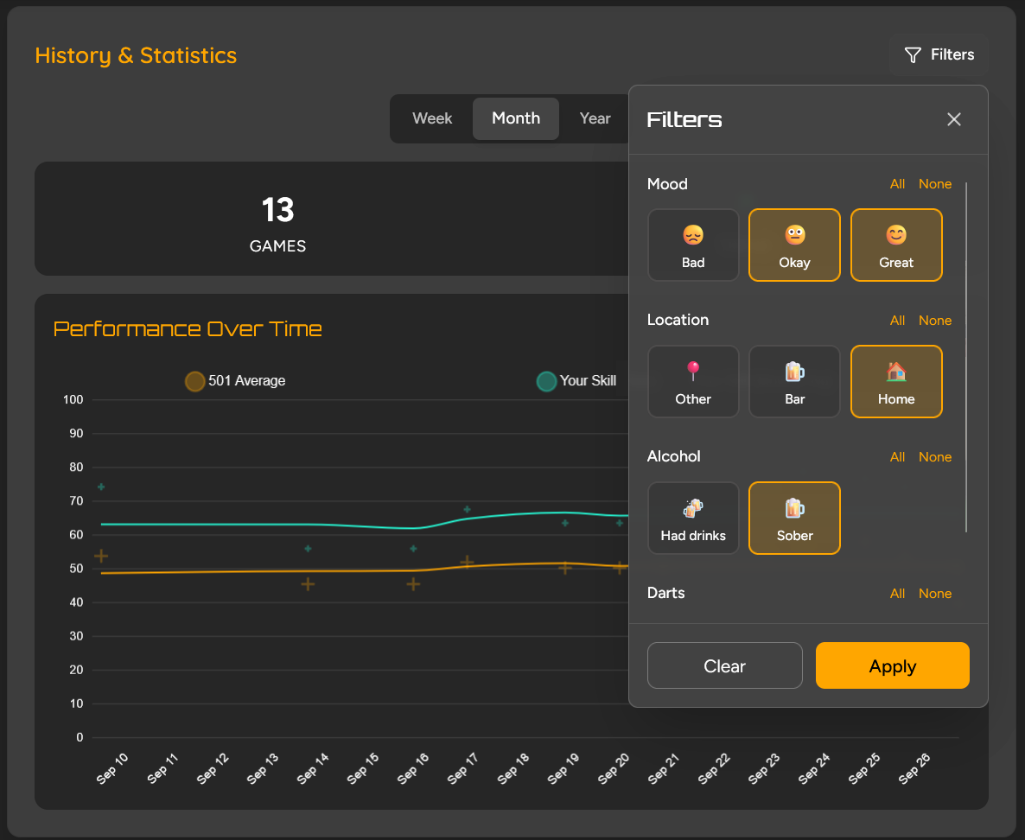Toggle the Sober alcohol filter
1025x840 pixels.
[794, 519]
